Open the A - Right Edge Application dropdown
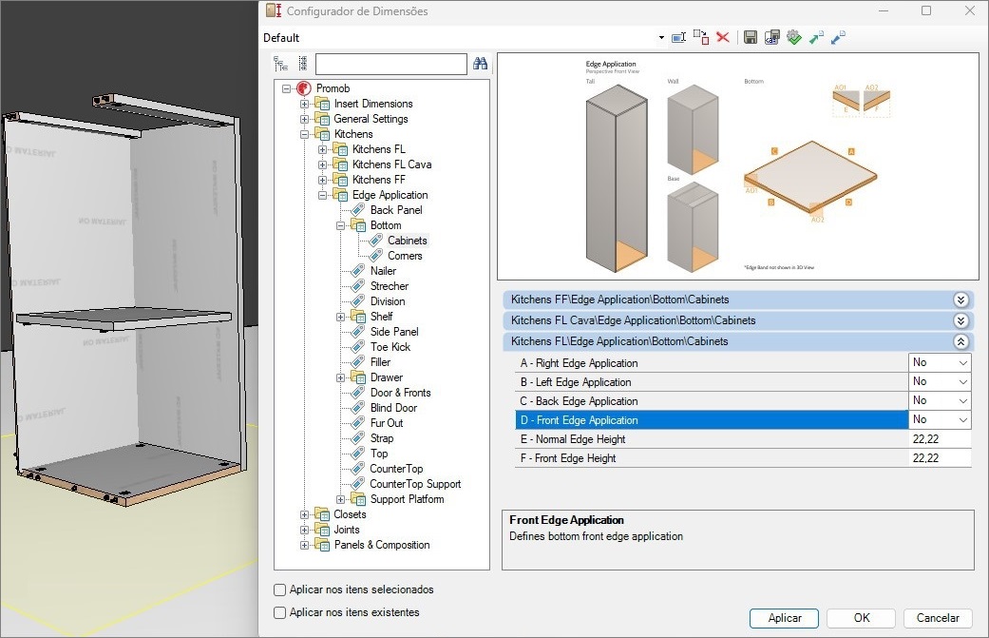Image resolution: width=989 pixels, height=638 pixels. [x=962, y=363]
